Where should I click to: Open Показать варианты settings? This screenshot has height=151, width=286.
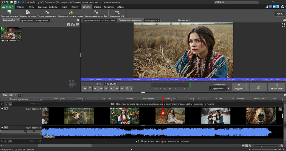coord(10,14)
